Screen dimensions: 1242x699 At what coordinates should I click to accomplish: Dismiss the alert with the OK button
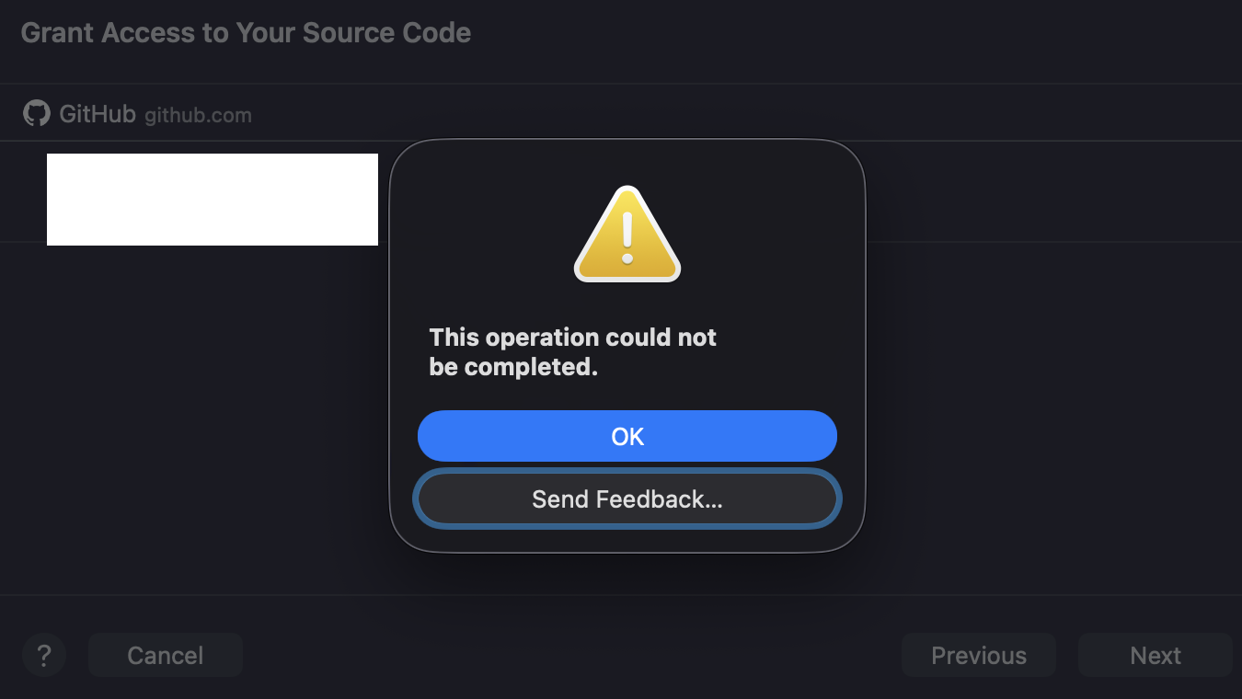coord(627,436)
